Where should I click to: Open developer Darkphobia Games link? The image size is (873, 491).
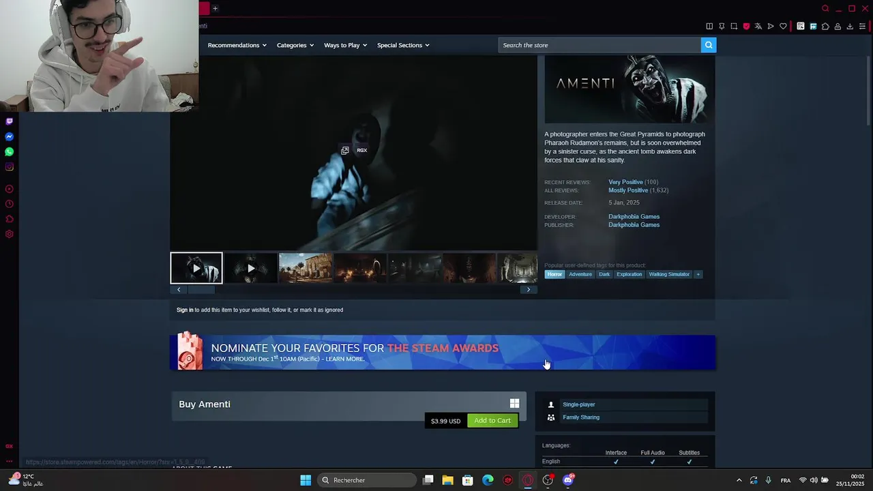click(634, 217)
